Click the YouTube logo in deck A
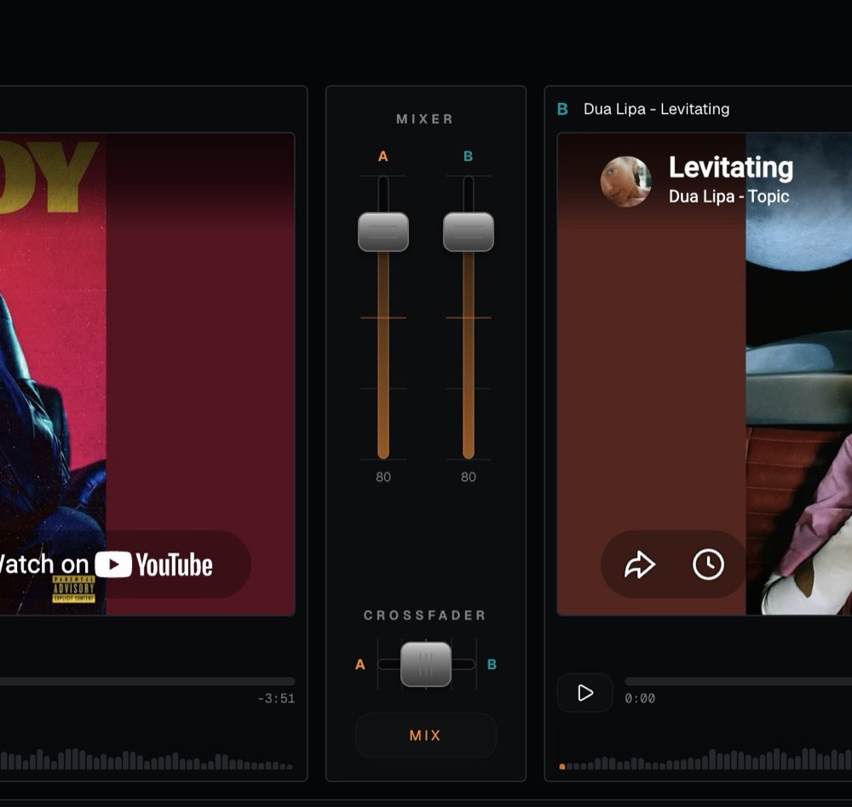852x807 pixels. pos(153,564)
